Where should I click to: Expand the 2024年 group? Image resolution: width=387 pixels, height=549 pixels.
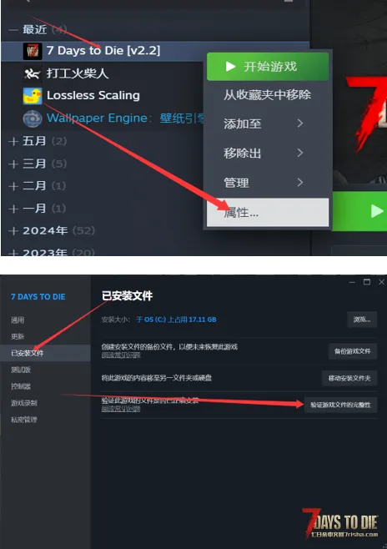(13, 231)
